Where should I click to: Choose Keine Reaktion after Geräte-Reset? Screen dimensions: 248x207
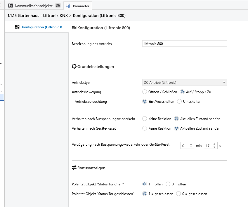145,128
